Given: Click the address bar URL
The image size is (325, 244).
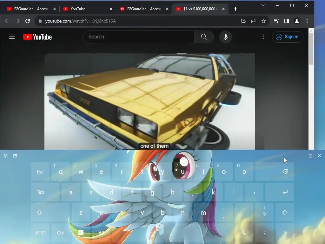Looking at the screenshot, I should click(x=80, y=21).
